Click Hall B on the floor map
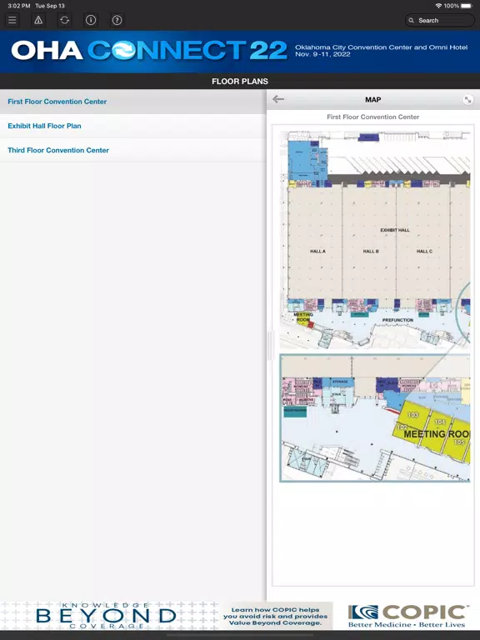Image resolution: width=480 pixels, height=640 pixels. click(371, 252)
